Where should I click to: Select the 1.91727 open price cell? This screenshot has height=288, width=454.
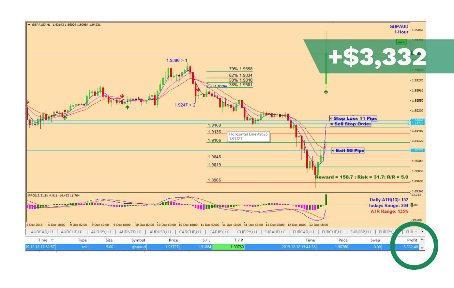(x=163, y=247)
